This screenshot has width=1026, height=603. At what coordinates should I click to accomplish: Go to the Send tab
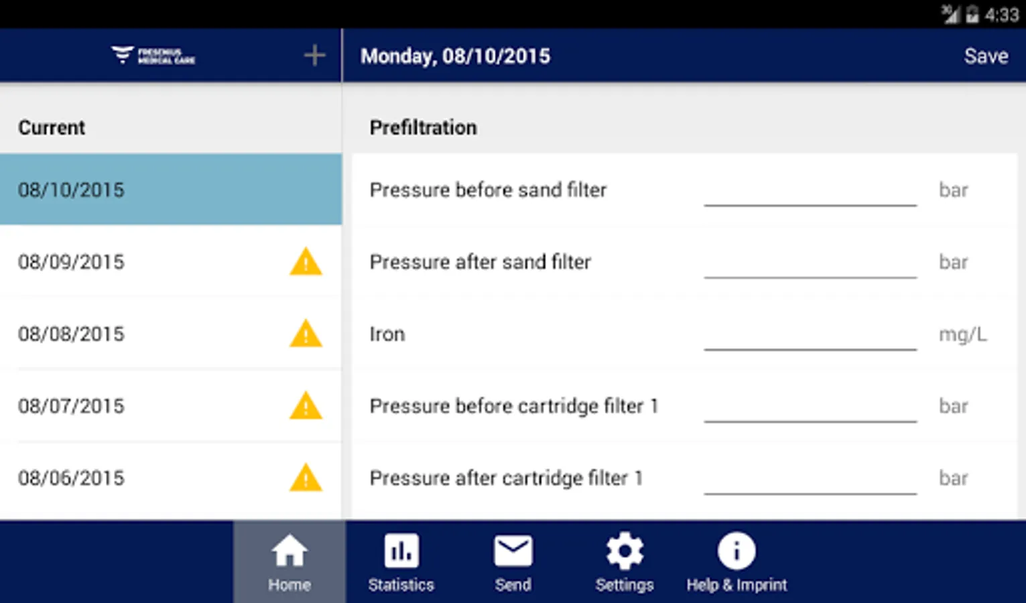click(513, 563)
